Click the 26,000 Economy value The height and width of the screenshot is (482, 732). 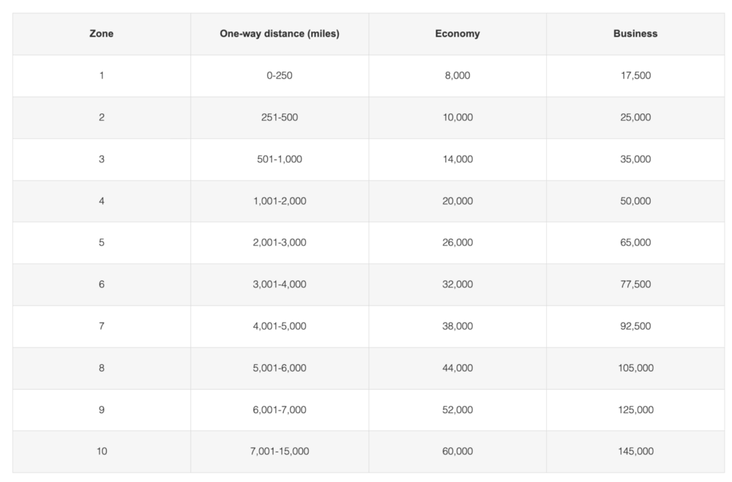[457, 242]
